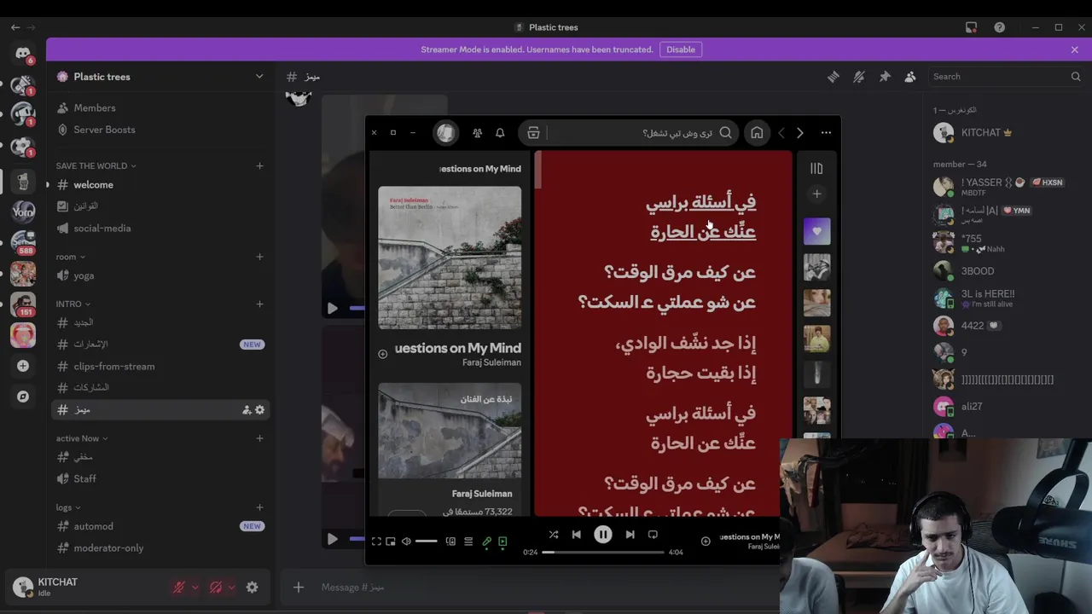The width and height of the screenshot is (1092, 614).
Task: Open Spotify home button
Action: coord(757,132)
